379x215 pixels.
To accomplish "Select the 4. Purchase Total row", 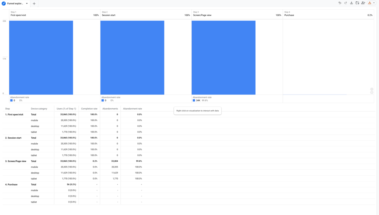I will coord(33,184).
